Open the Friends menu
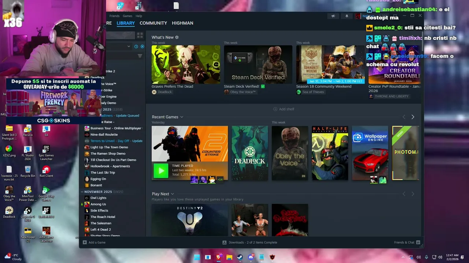The image size is (469, 263). click(x=114, y=16)
